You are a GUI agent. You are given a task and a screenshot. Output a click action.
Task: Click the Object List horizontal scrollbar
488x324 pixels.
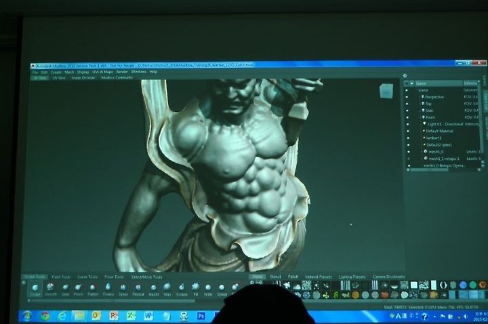click(430, 170)
